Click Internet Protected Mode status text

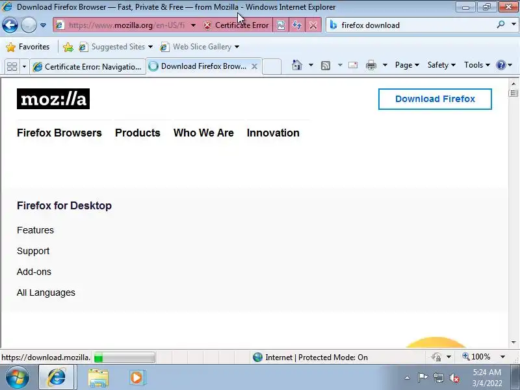pos(317,357)
